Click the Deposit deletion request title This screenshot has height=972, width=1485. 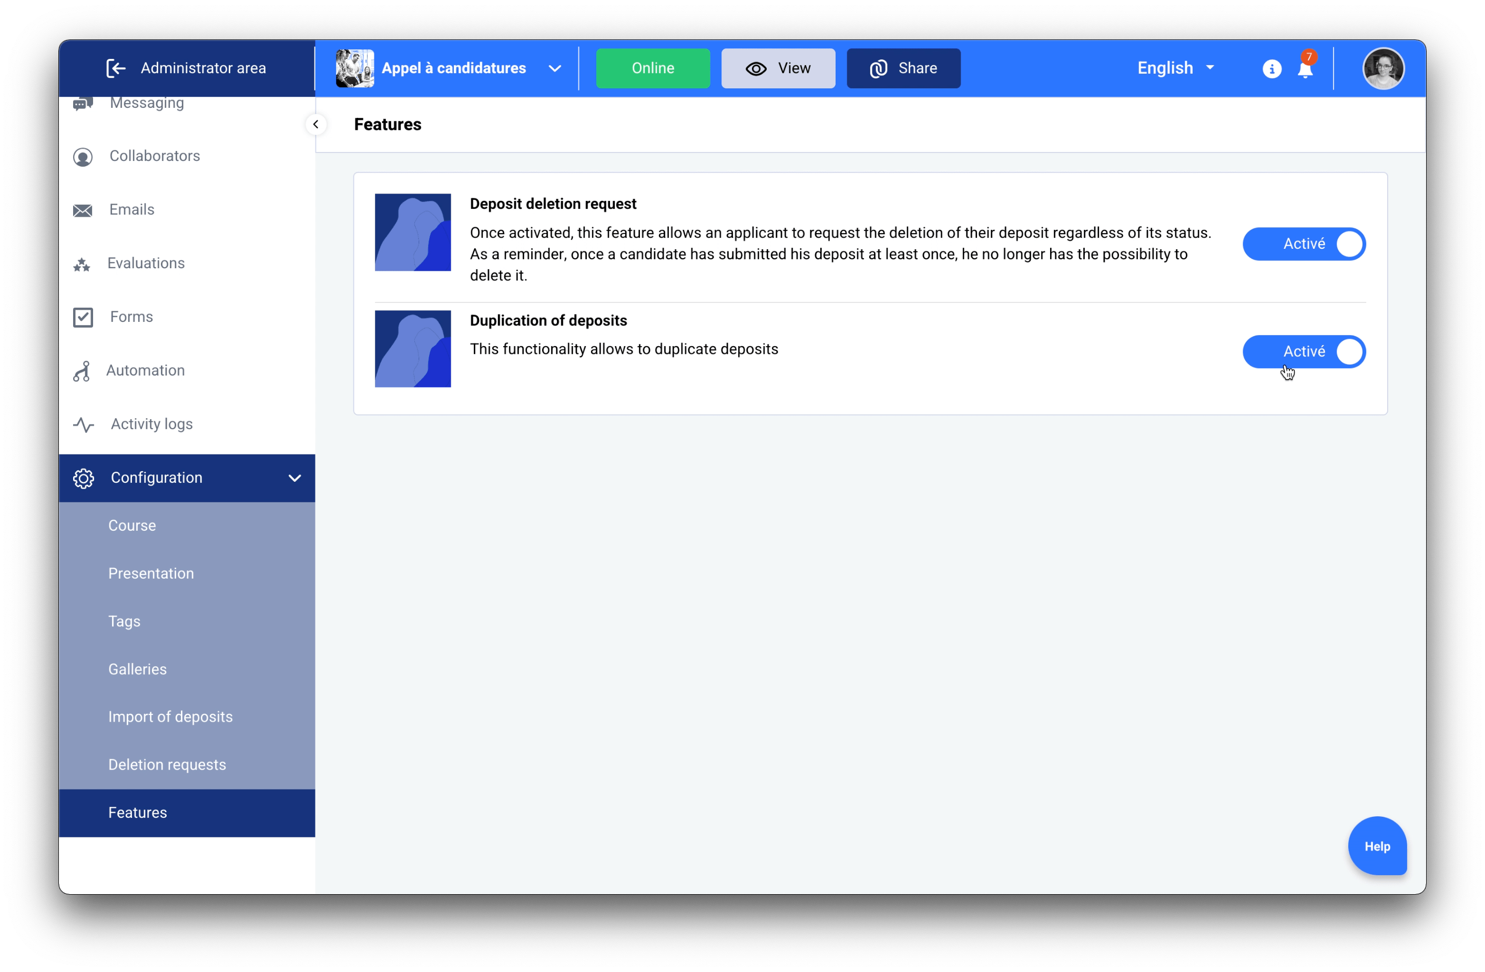click(x=553, y=204)
